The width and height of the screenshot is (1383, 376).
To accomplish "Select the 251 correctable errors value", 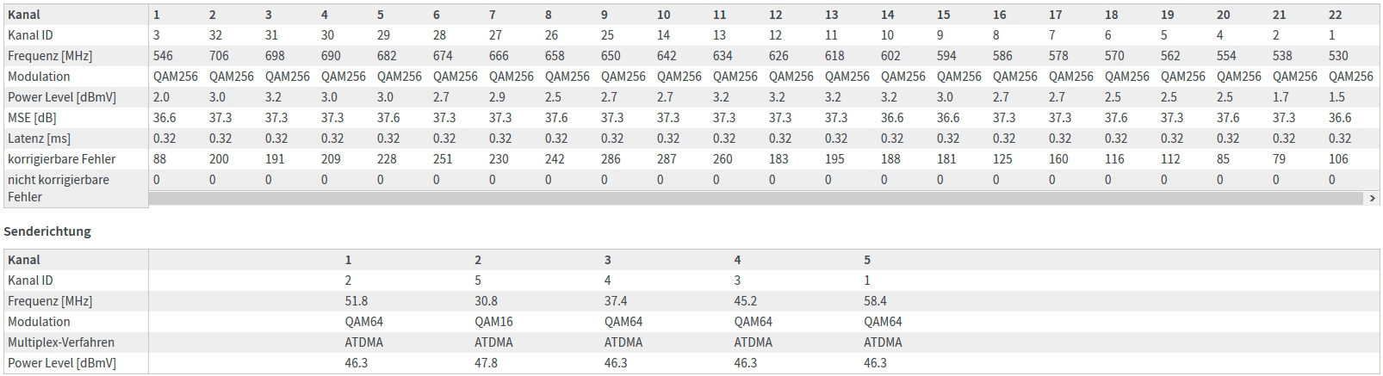I will tap(443, 159).
